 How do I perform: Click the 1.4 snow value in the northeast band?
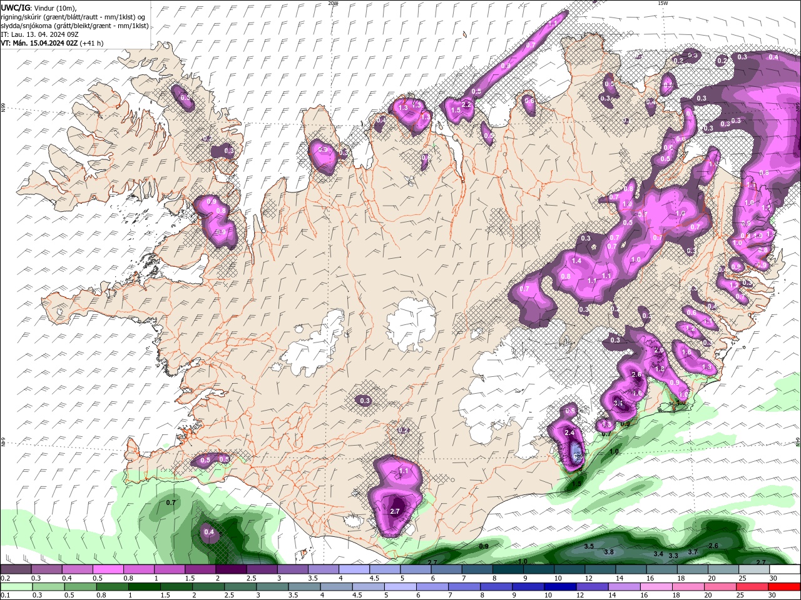coord(576,261)
